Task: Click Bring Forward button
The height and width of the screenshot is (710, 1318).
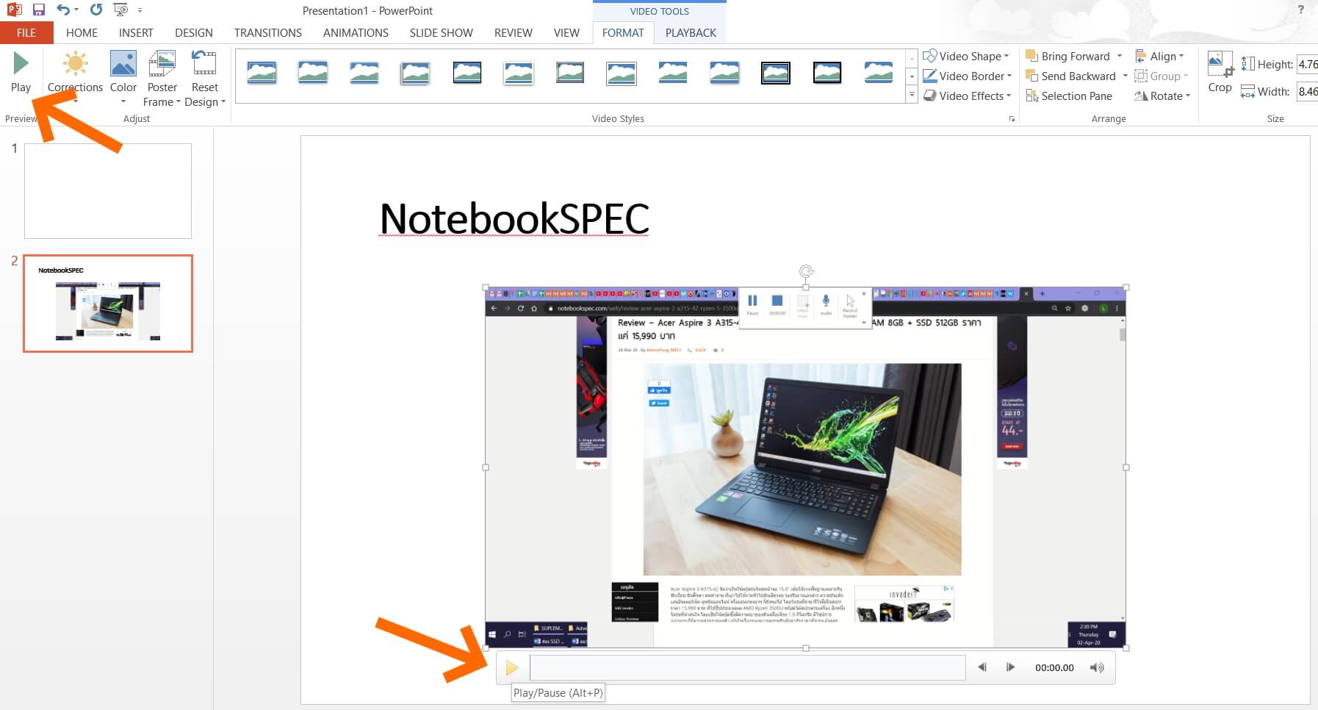Action: click(1068, 56)
